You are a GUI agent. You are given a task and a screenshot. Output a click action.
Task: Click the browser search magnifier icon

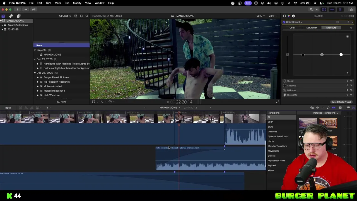pos(87,16)
